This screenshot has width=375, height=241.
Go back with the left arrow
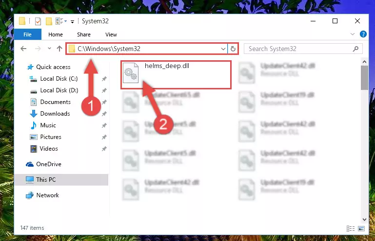pos(23,49)
